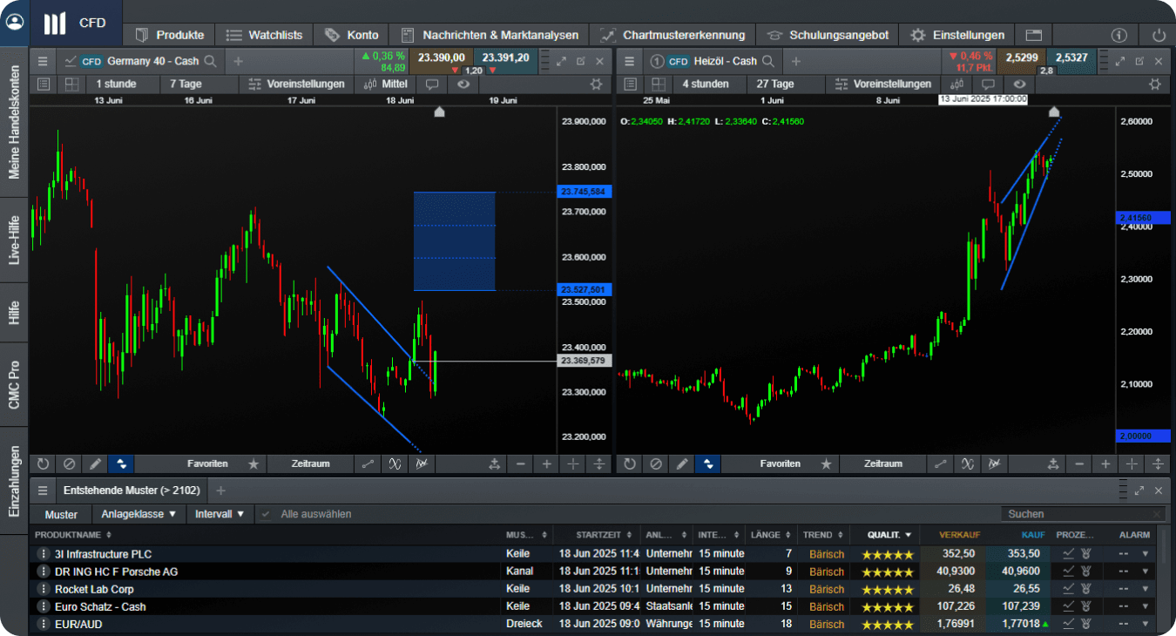Open the 4 stunden interval selector on Heizöl chart
The height and width of the screenshot is (636, 1176).
click(705, 85)
